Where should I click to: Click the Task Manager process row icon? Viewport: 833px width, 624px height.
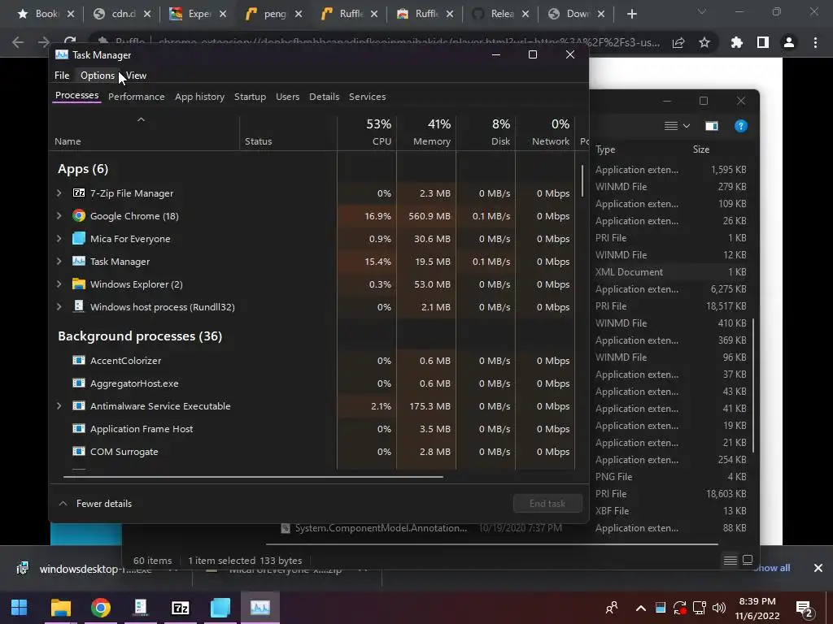[79, 261]
